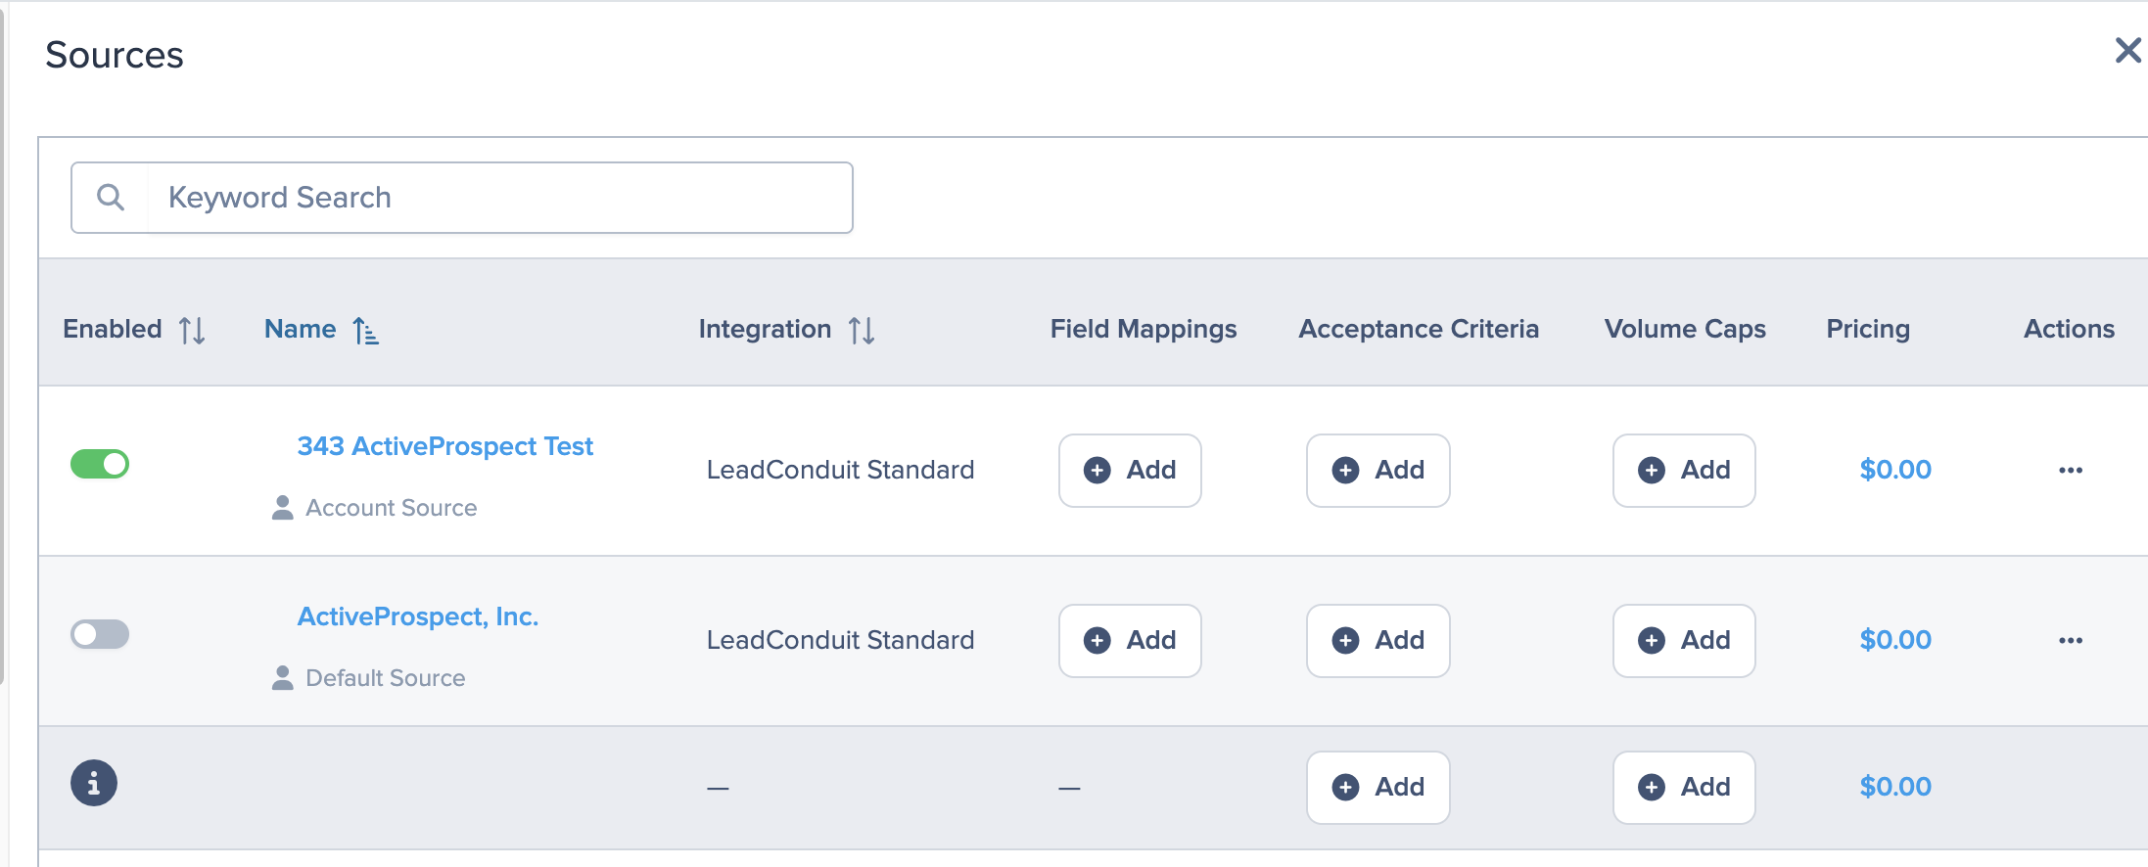The width and height of the screenshot is (2148, 867).
Task: Add Volume Caps in bottom default row
Action: 1684,788
